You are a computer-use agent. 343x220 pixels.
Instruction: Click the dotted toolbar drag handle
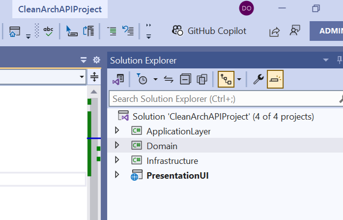click(37, 31)
